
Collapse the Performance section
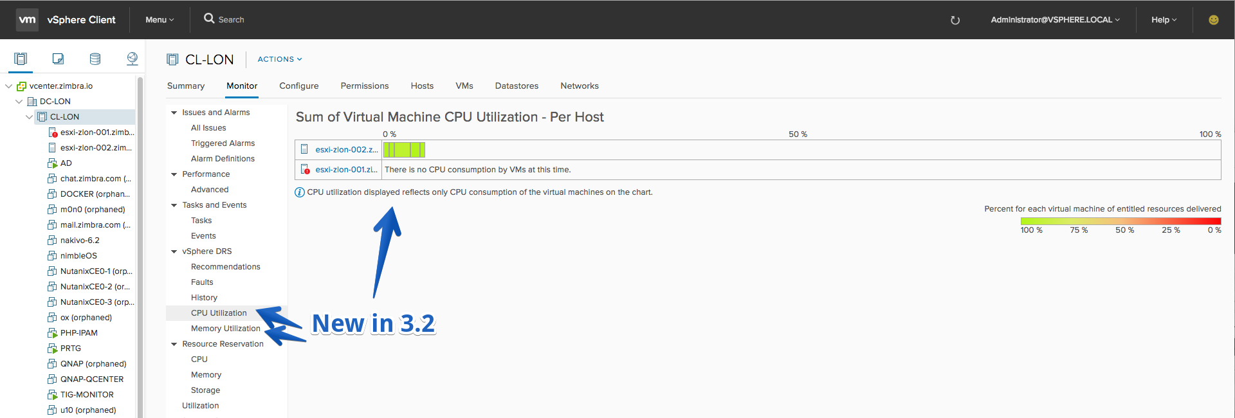[x=174, y=174]
